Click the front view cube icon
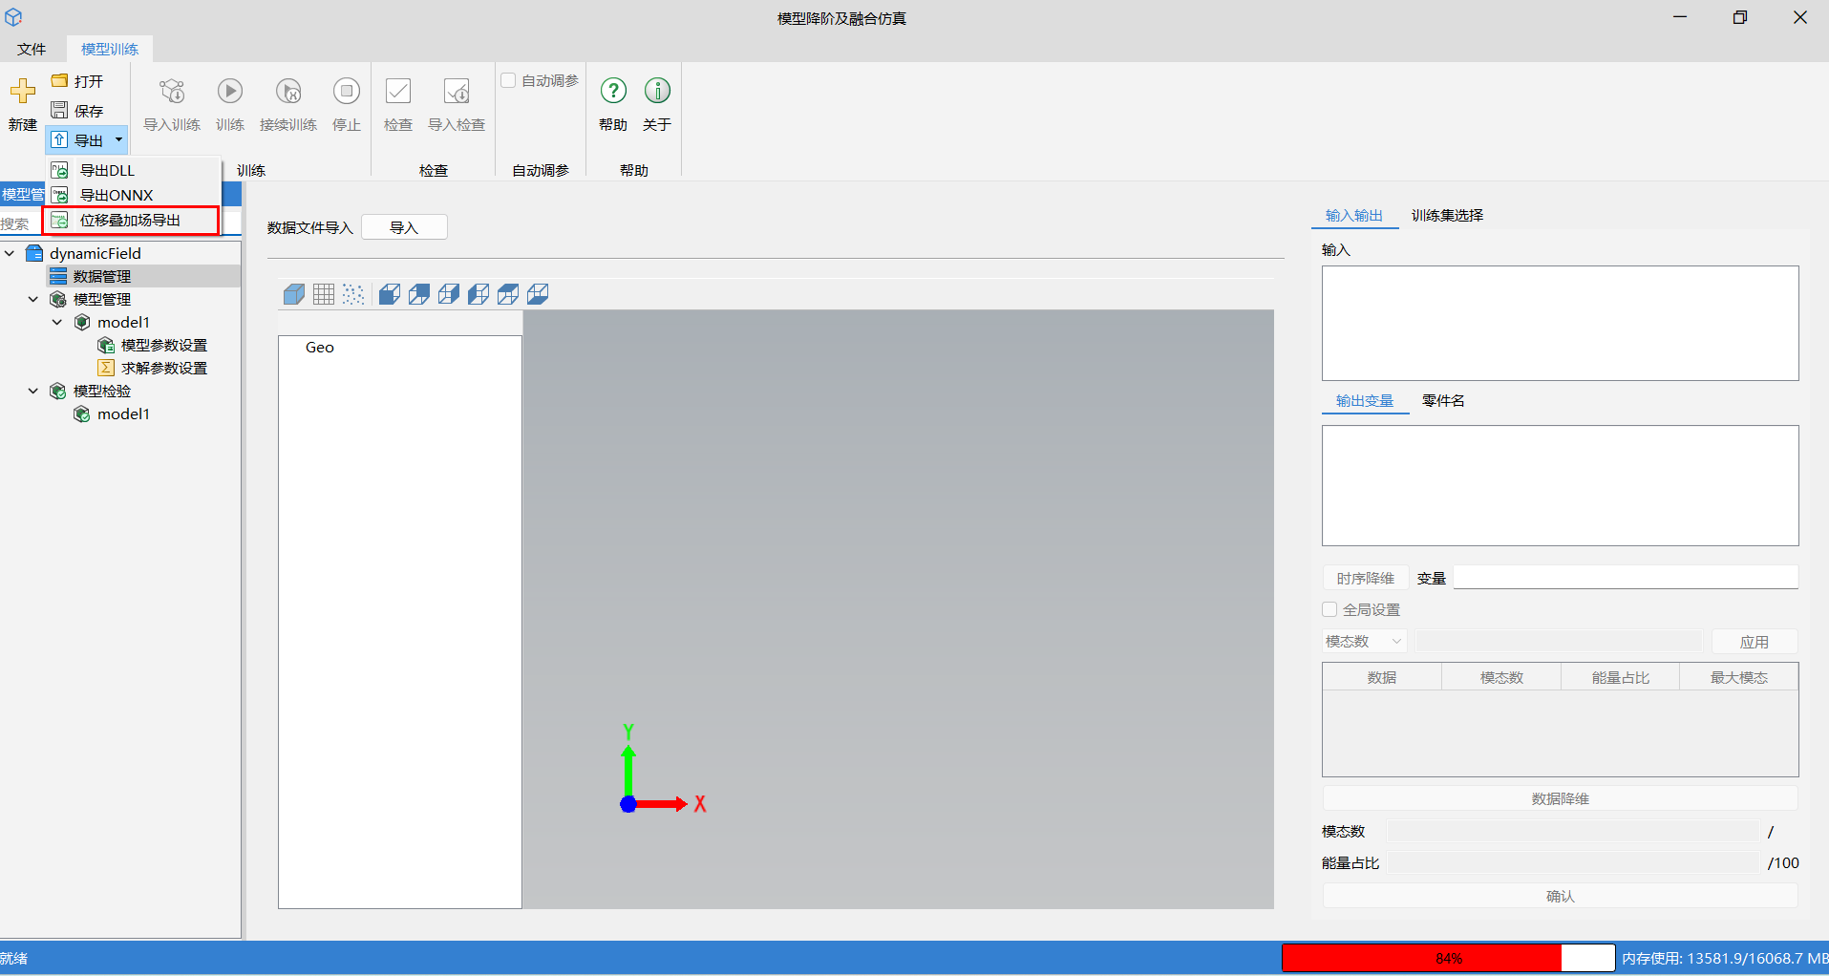Image resolution: width=1829 pixels, height=976 pixels. [389, 294]
